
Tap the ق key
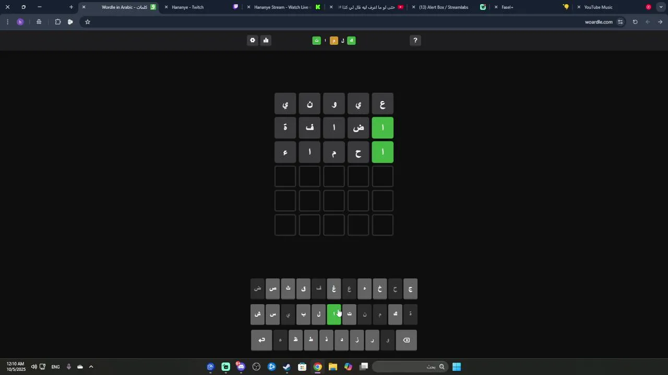pyautogui.click(x=303, y=289)
